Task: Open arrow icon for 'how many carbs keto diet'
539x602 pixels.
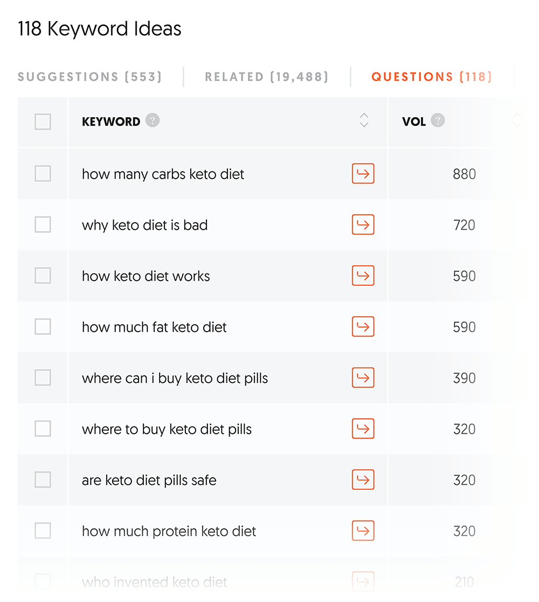Action: click(x=363, y=174)
